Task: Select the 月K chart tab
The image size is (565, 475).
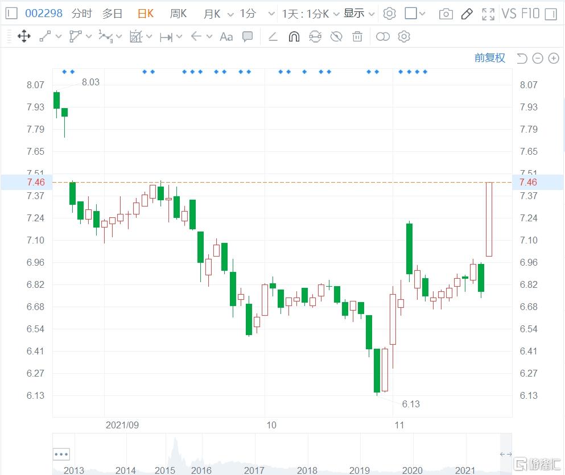Action: (x=212, y=14)
